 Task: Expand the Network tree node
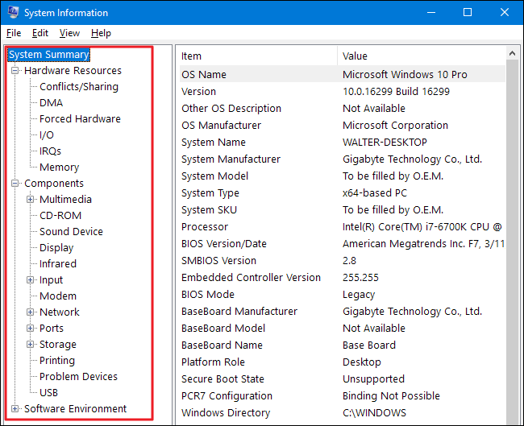point(31,312)
